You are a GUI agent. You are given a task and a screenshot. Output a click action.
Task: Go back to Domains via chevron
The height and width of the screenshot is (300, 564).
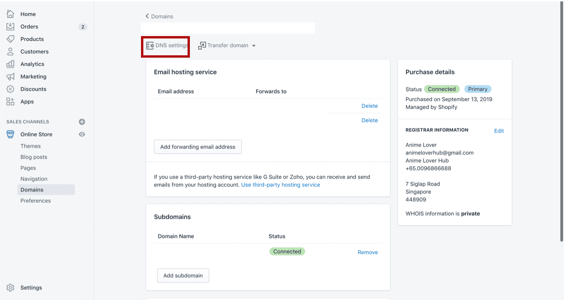click(x=148, y=16)
